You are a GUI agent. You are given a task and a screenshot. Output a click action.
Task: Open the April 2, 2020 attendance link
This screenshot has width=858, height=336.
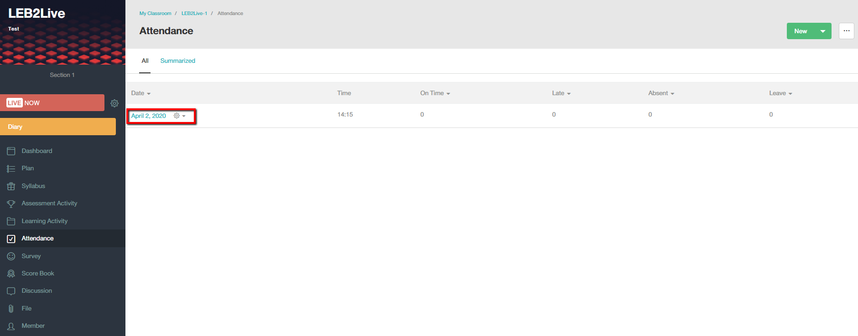click(x=148, y=116)
